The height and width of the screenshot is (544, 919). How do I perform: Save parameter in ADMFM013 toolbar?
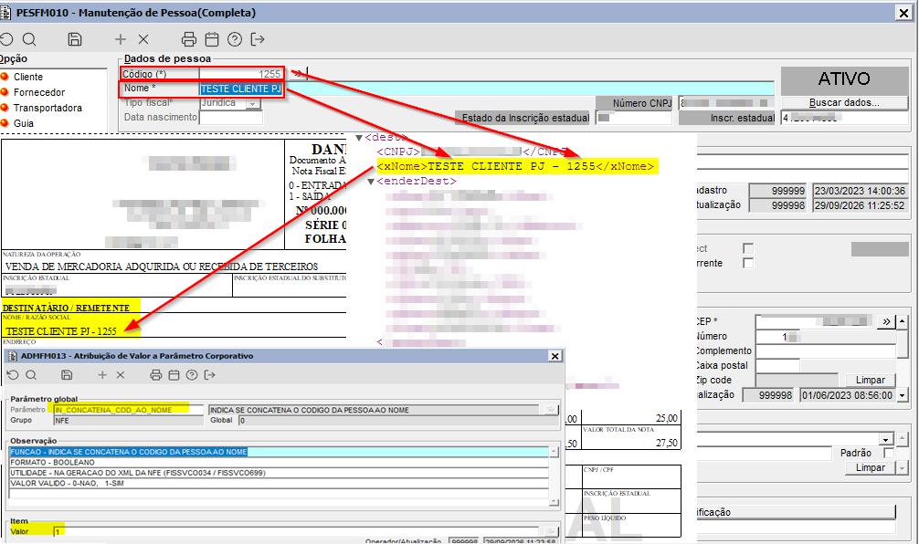(x=67, y=375)
